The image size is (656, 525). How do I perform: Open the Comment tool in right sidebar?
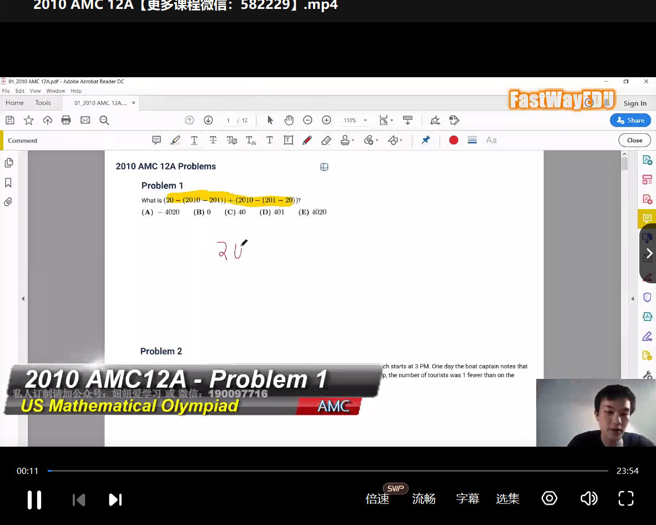tap(647, 218)
